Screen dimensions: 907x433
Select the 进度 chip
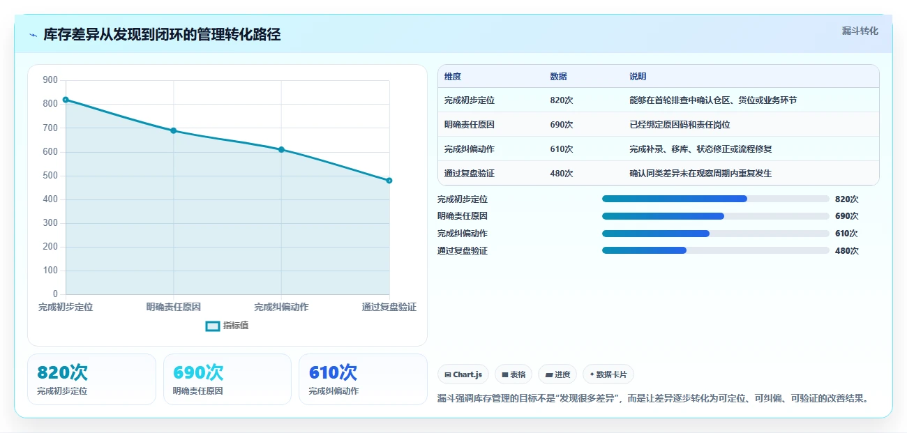click(557, 374)
